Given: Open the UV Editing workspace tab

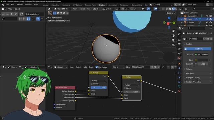Looking at the screenshot, I should (77, 5).
